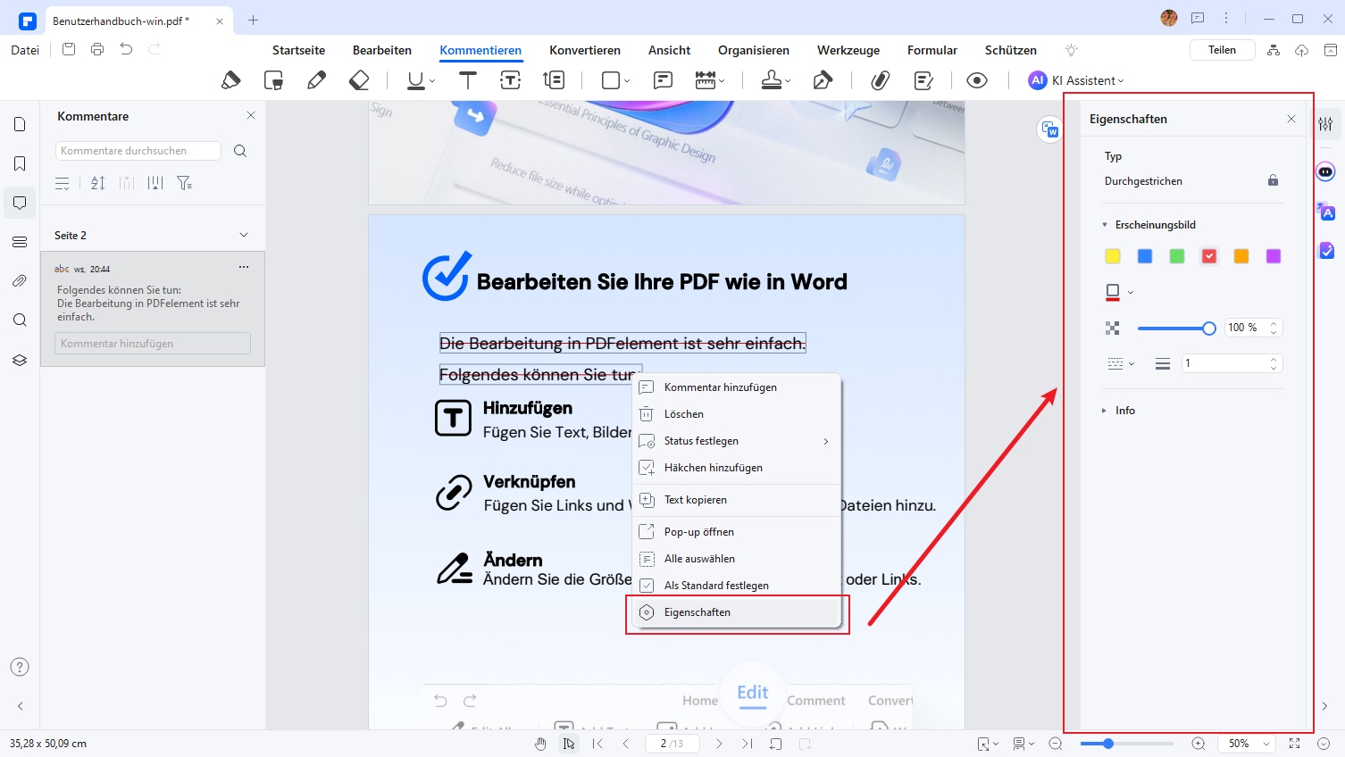Go to the next page arrow
Screen dimensions: 1345x757
coord(719,744)
